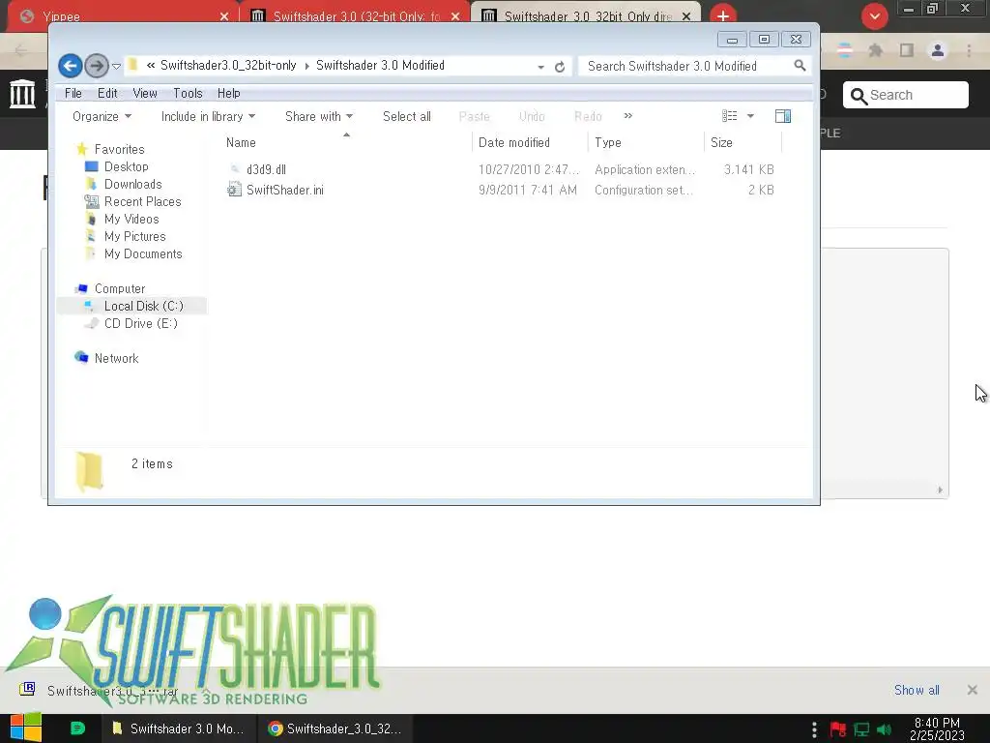Open the recent locations dropdown arrow
The image size is (990, 743).
pos(116,67)
